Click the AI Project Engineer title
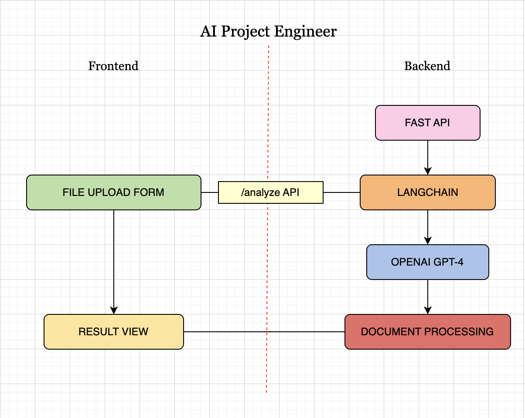Viewport: 525px width, 418px height. pyautogui.click(x=268, y=32)
